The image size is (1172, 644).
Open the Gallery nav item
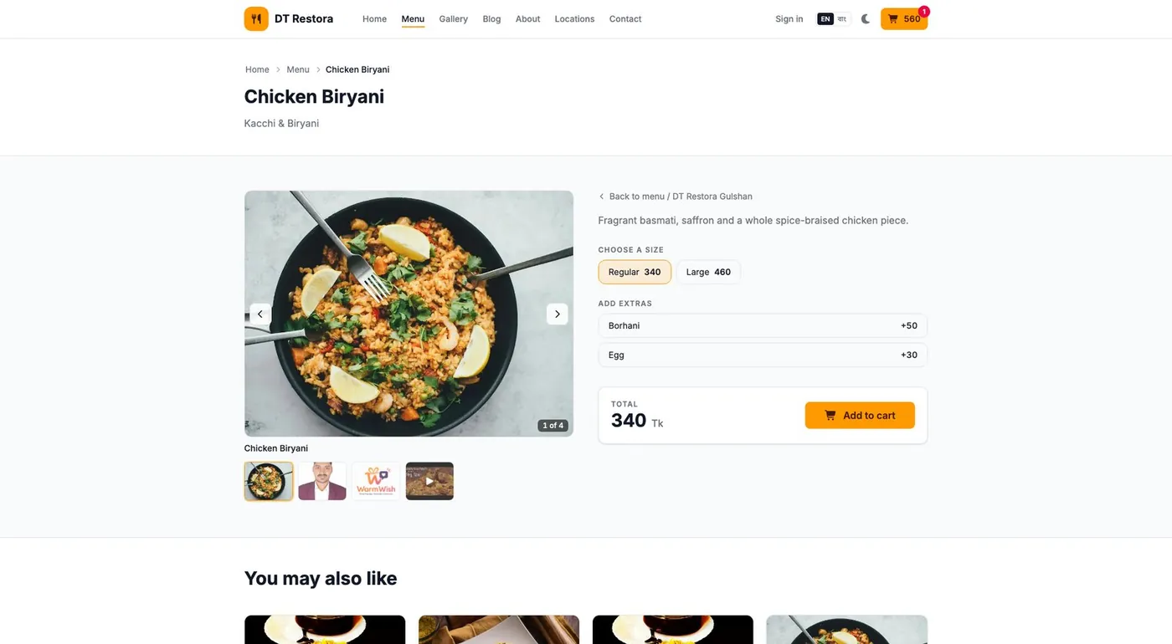coord(454,18)
